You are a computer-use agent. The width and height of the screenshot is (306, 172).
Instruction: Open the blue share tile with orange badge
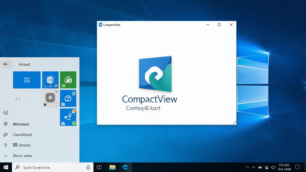(68, 117)
